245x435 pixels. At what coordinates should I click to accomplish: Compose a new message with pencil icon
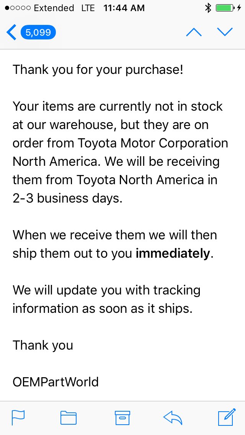[x=227, y=417]
